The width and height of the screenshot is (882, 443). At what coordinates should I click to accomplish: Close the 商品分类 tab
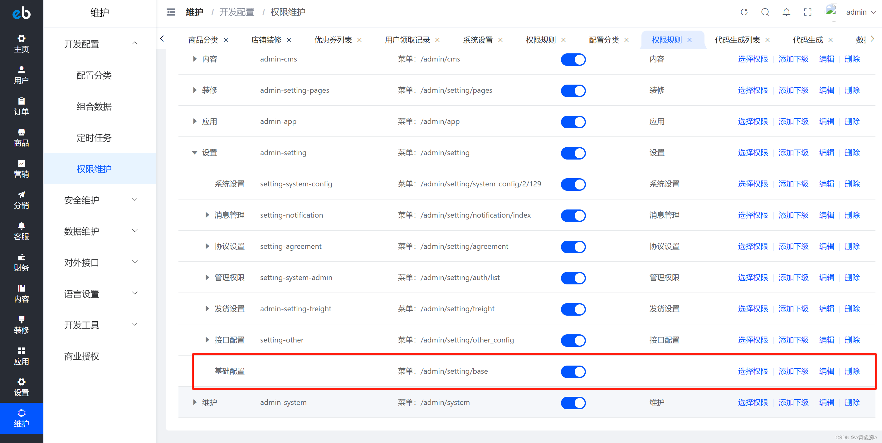pos(226,40)
